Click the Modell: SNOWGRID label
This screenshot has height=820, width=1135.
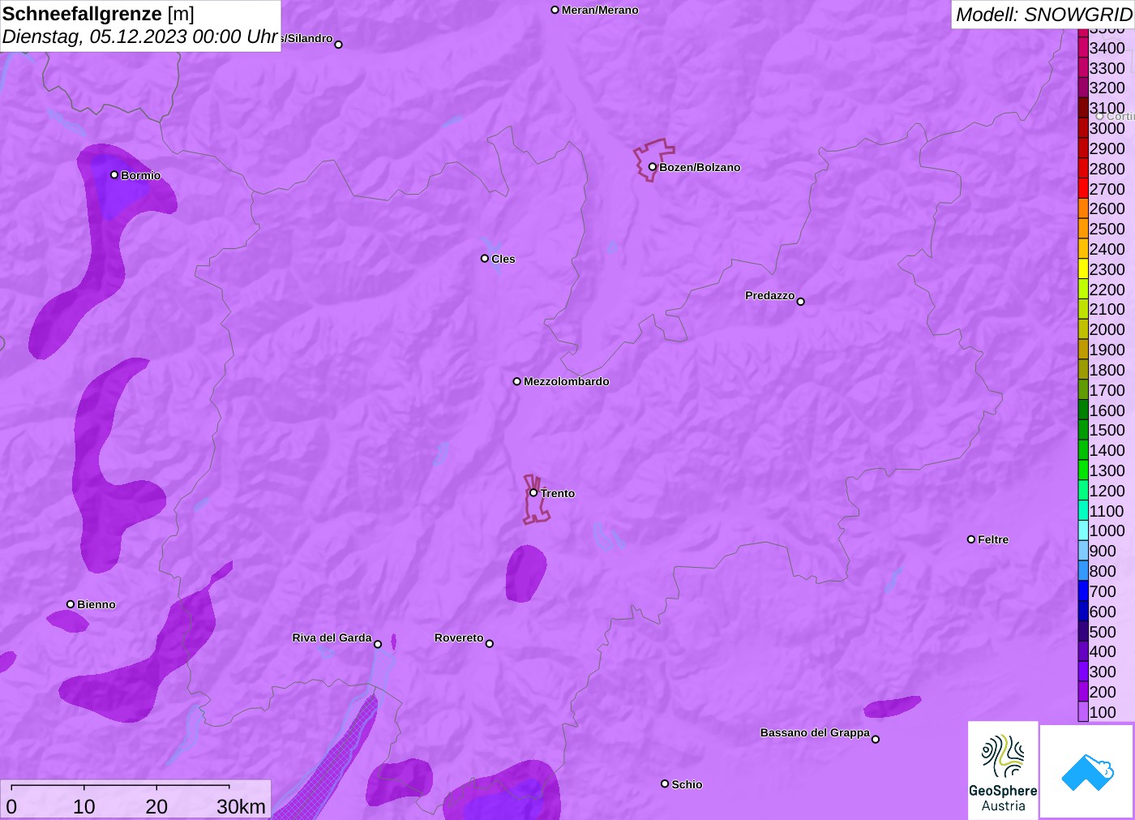click(x=1044, y=15)
